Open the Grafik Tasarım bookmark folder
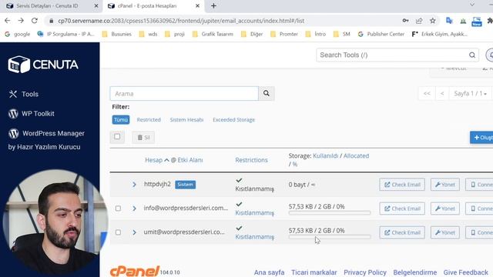493x277 pixels. coord(213,34)
